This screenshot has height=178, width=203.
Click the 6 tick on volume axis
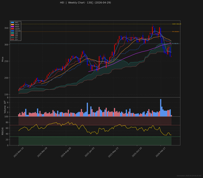point(8,103)
